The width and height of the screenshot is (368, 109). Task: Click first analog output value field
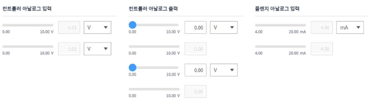195,28
